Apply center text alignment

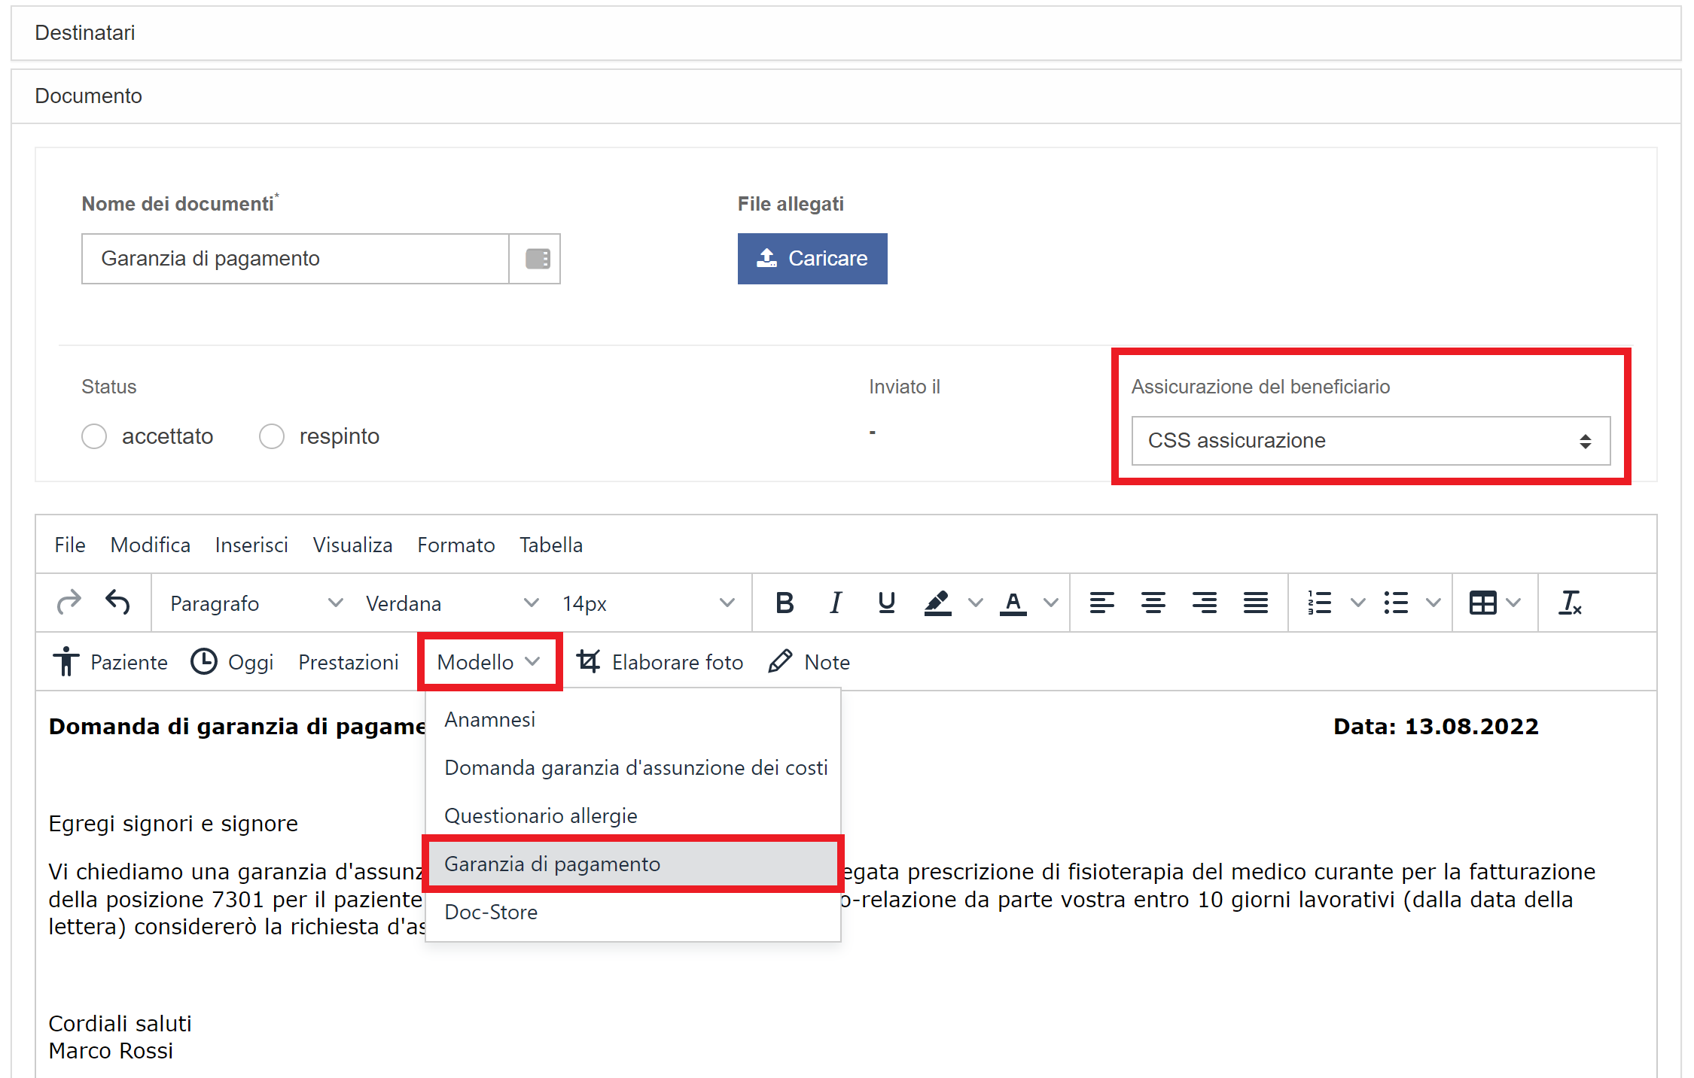click(1153, 602)
